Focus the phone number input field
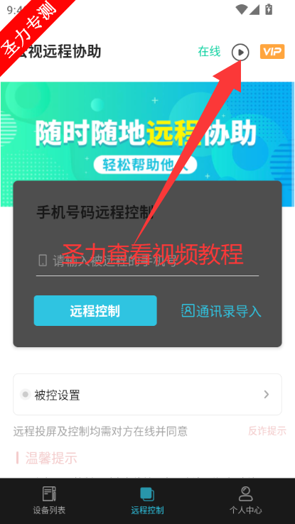The width and height of the screenshot is (295, 524). coord(148,261)
